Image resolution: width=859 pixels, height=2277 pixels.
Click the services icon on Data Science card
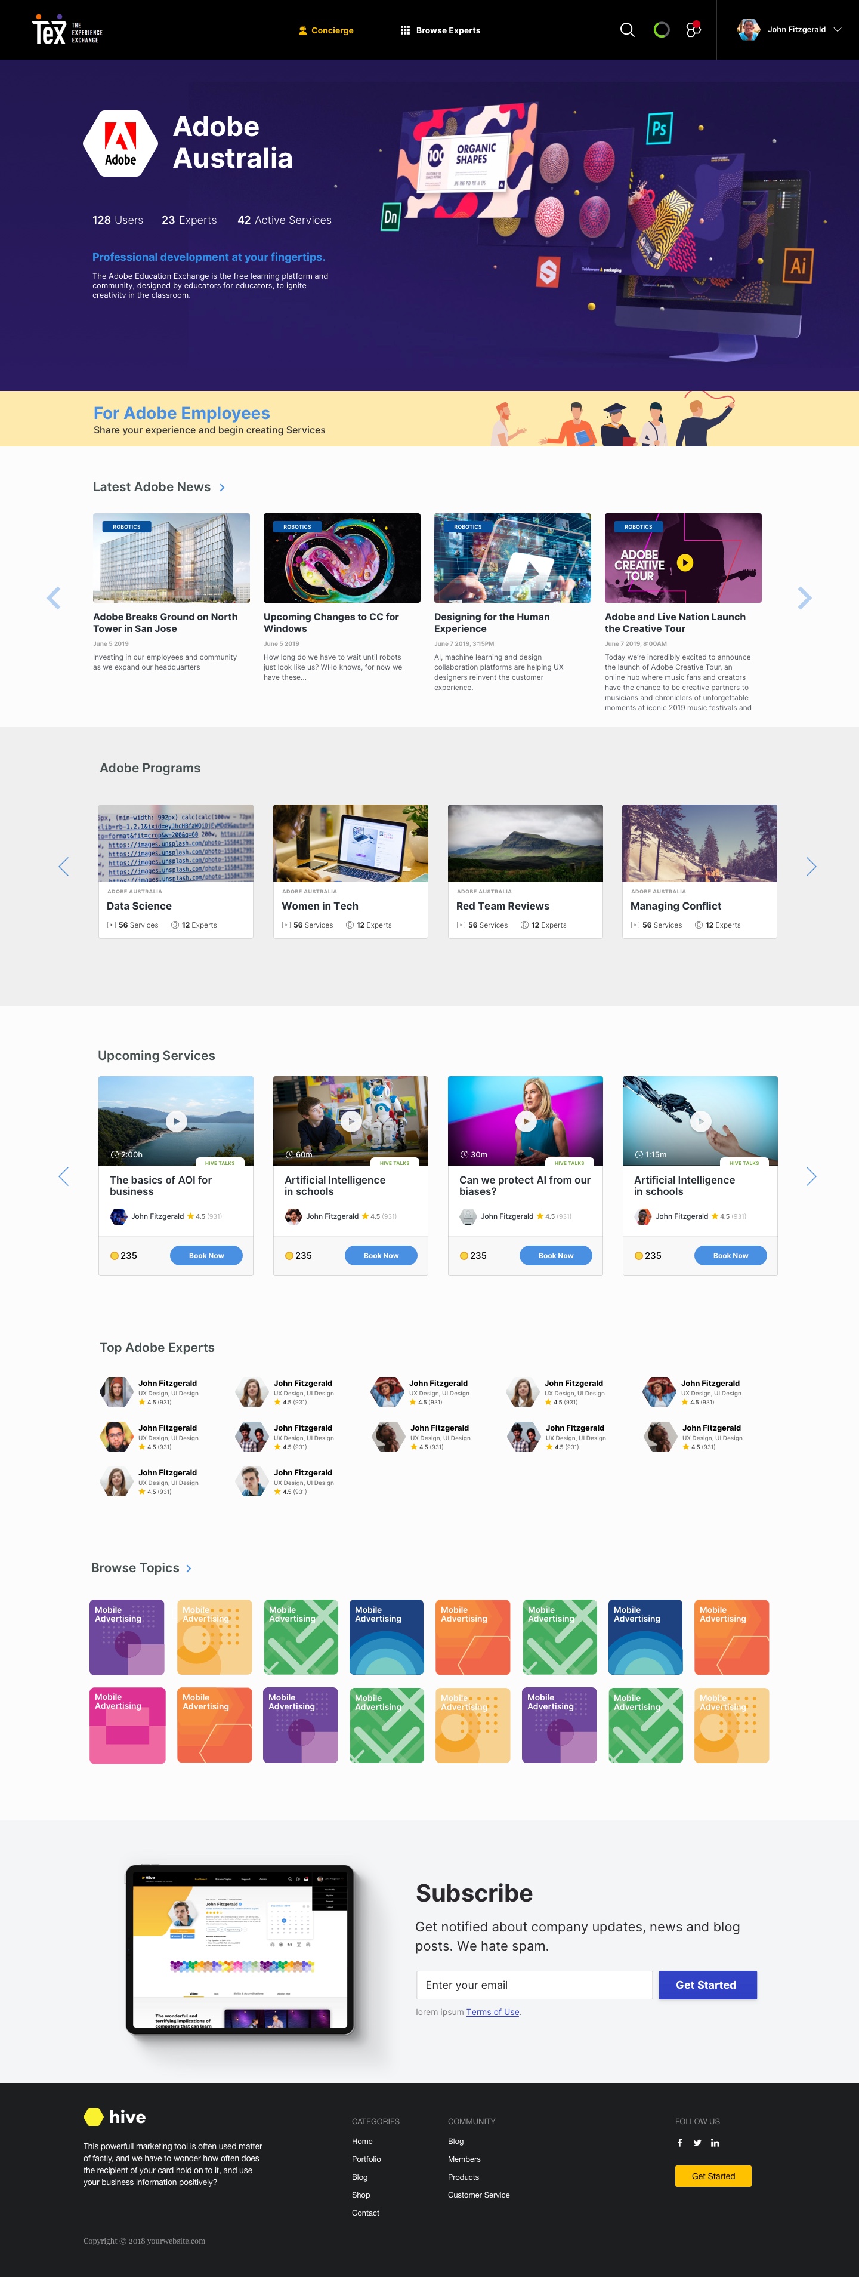click(112, 925)
